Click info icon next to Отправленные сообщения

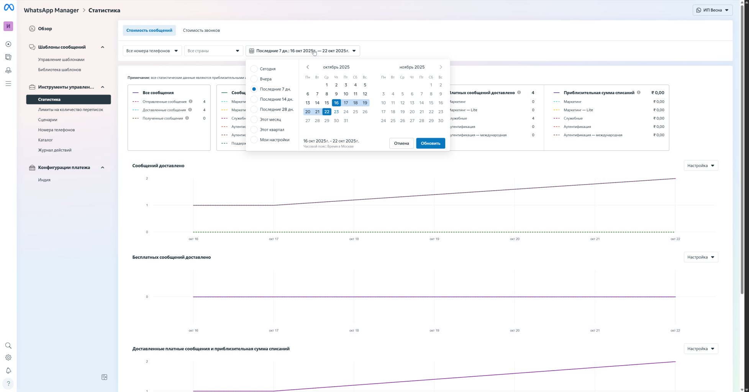click(190, 101)
